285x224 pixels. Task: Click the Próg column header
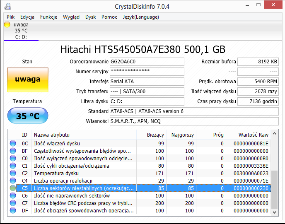click(211, 135)
